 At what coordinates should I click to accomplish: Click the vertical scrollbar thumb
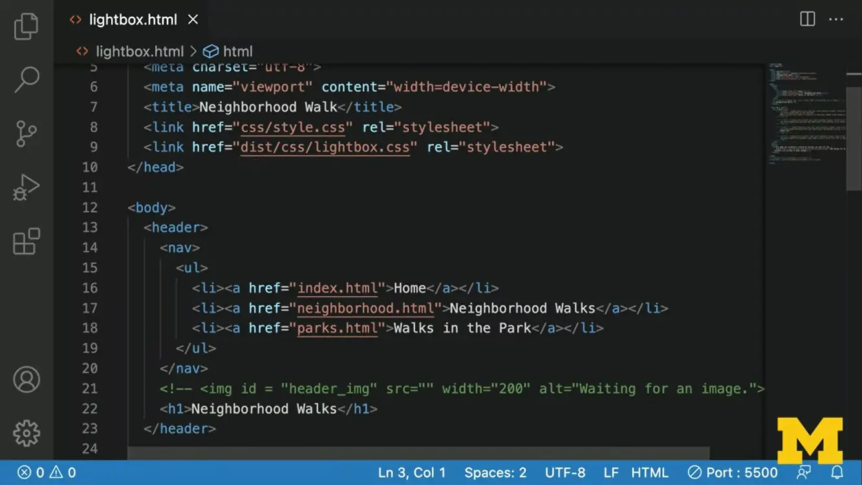pos(854,139)
